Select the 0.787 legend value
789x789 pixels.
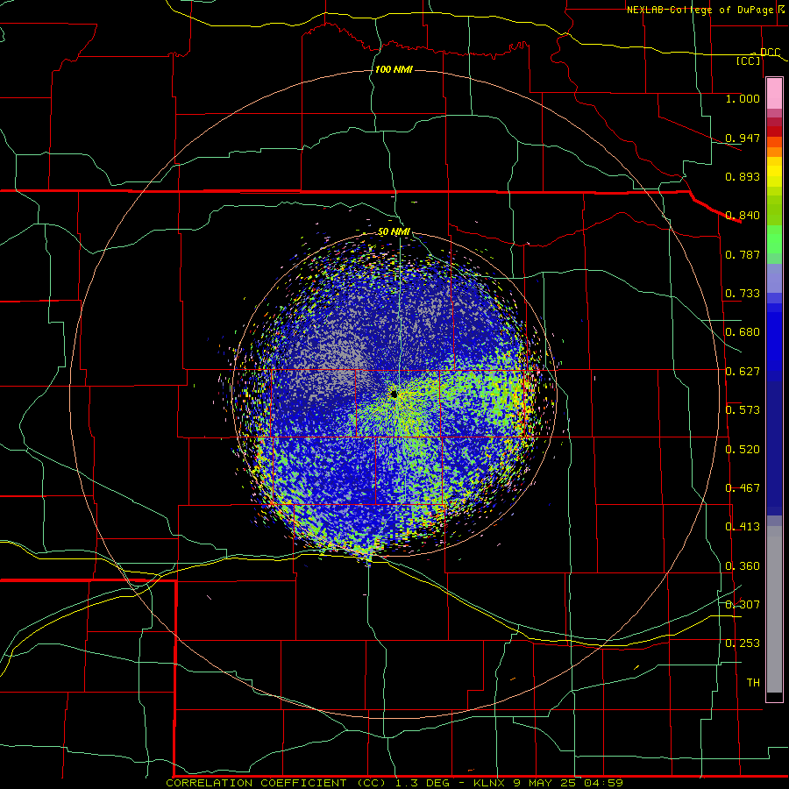click(743, 254)
